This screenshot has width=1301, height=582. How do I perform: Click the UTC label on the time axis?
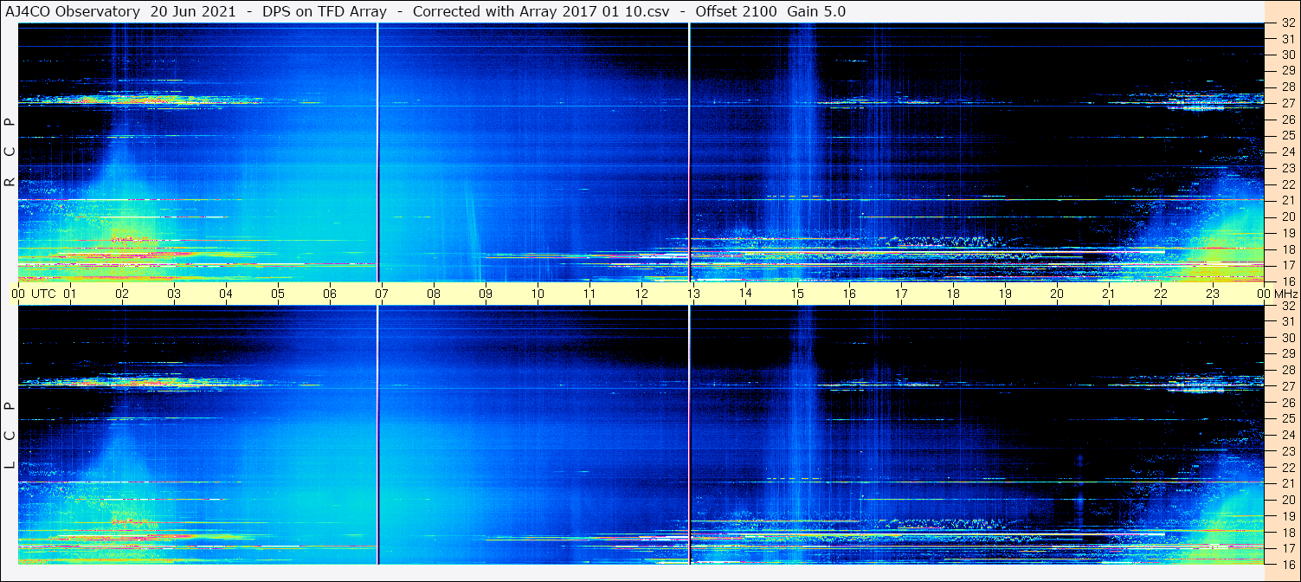43,294
